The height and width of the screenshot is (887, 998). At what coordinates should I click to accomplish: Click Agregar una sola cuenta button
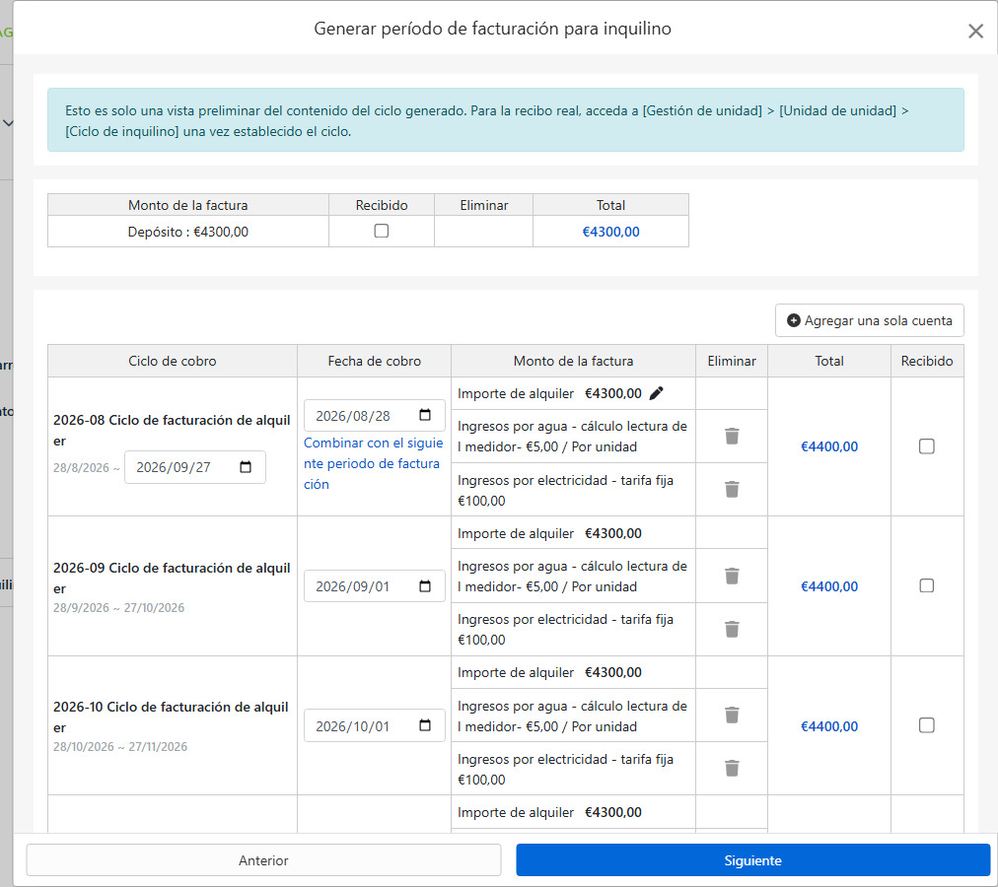(x=869, y=320)
